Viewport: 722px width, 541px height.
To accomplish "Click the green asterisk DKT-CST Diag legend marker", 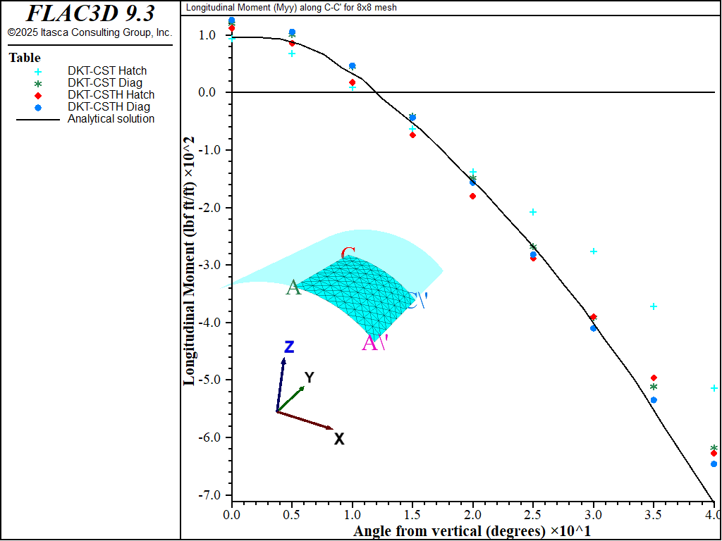I will [x=38, y=83].
